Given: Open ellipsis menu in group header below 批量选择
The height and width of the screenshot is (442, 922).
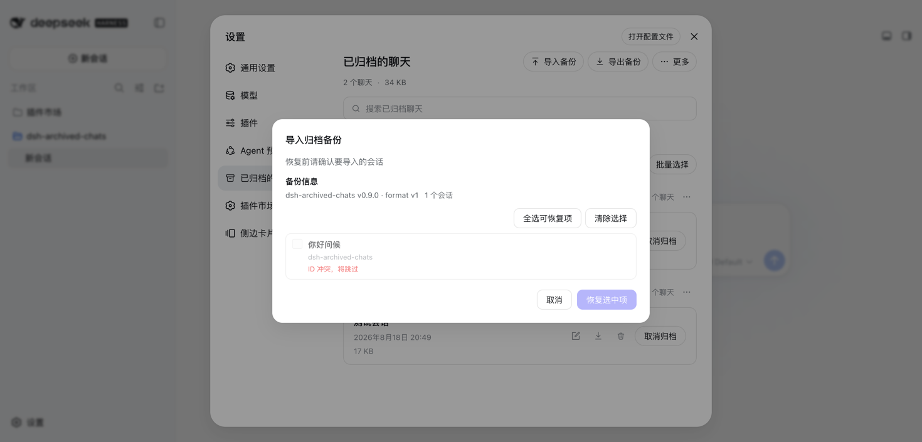Looking at the screenshot, I should coord(687,197).
